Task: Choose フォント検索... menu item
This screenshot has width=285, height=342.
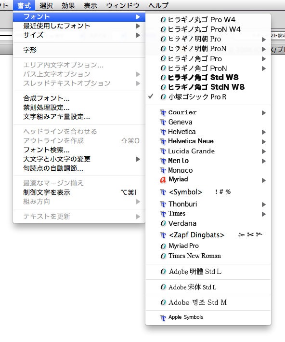Action: [x=79, y=150]
